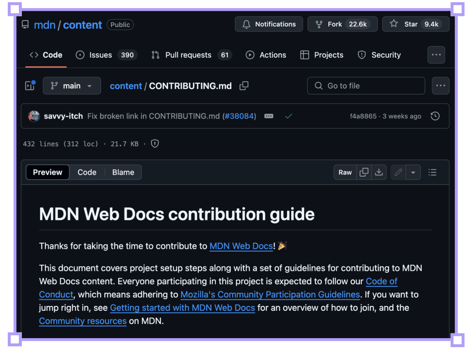Copy the CONTRIBUTING.md file path

click(244, 86)
